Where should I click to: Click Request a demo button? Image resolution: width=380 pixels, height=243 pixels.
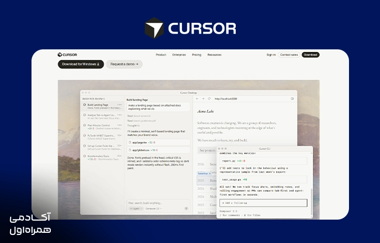[x=124, y=64]
